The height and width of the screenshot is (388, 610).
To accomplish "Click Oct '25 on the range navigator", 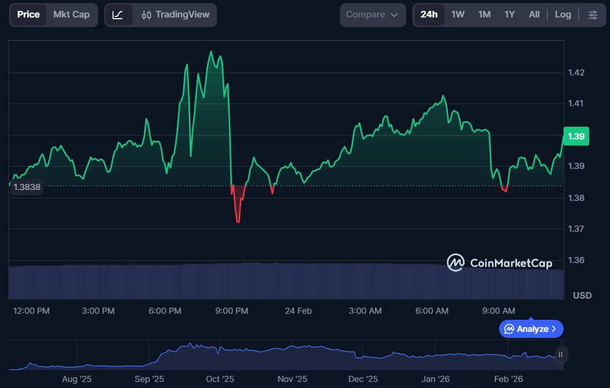I will point(220,379).
